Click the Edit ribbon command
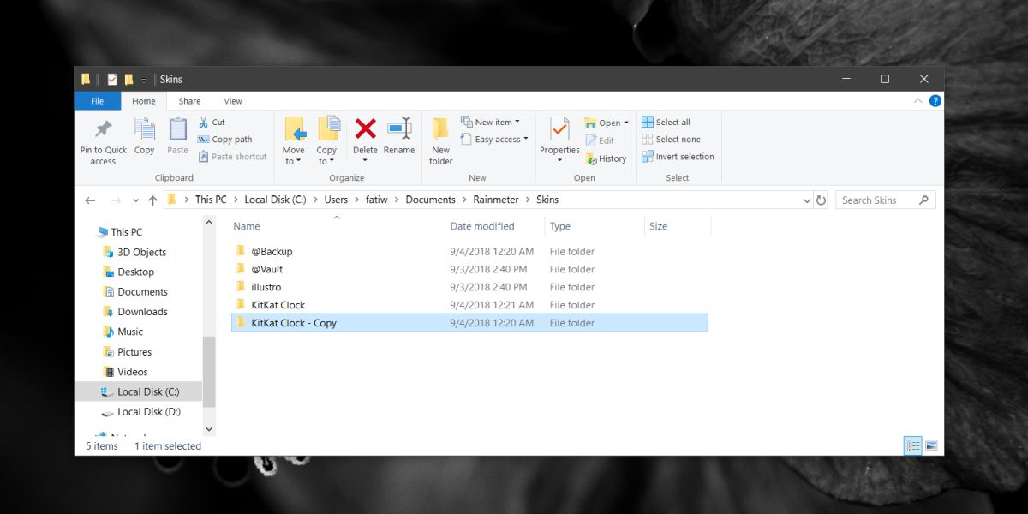The image size is (1028, 514). point(600,140)
